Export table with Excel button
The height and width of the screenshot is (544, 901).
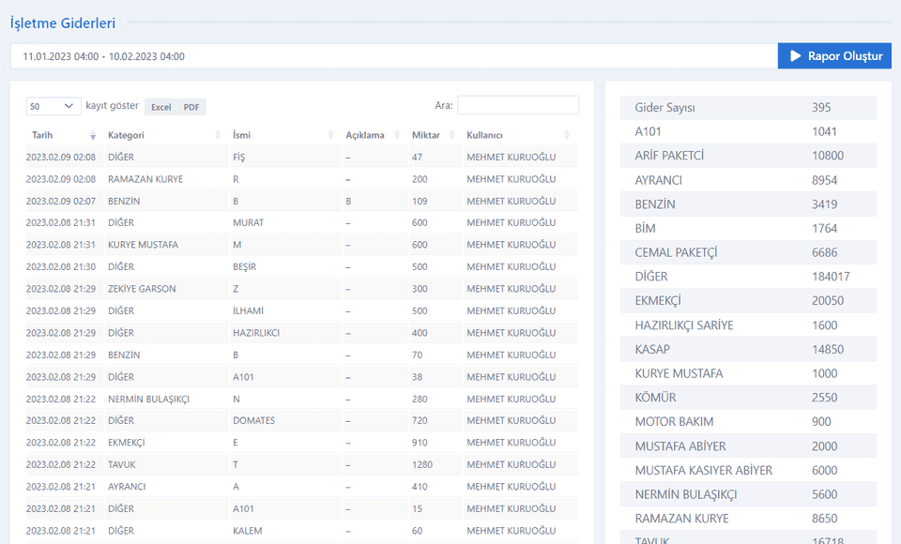(x=160, y=107)
